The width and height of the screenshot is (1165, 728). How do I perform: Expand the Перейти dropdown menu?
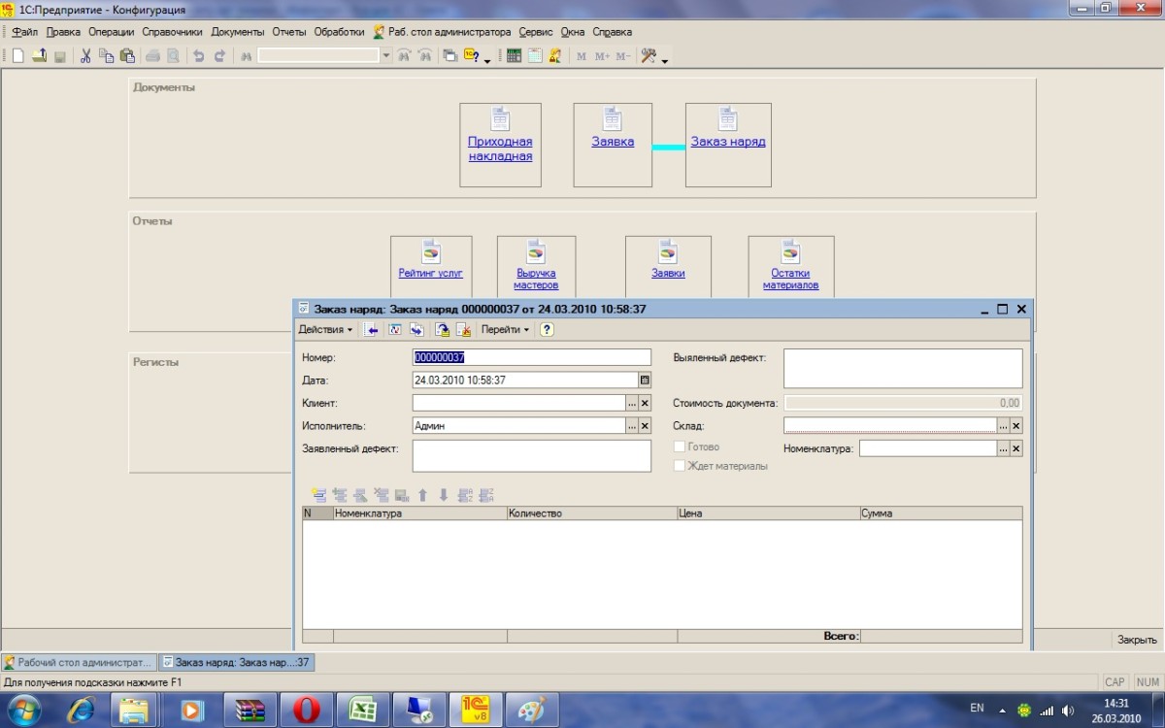[506, 330]
